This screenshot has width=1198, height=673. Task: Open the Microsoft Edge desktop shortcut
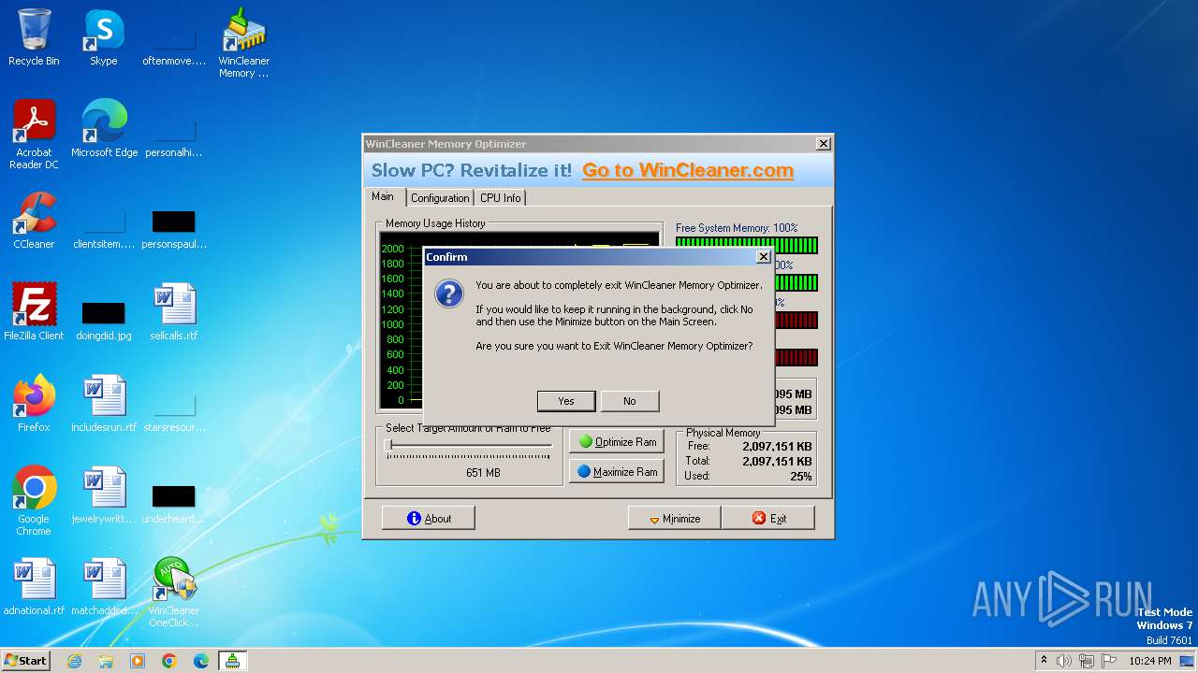pos(104,129)
